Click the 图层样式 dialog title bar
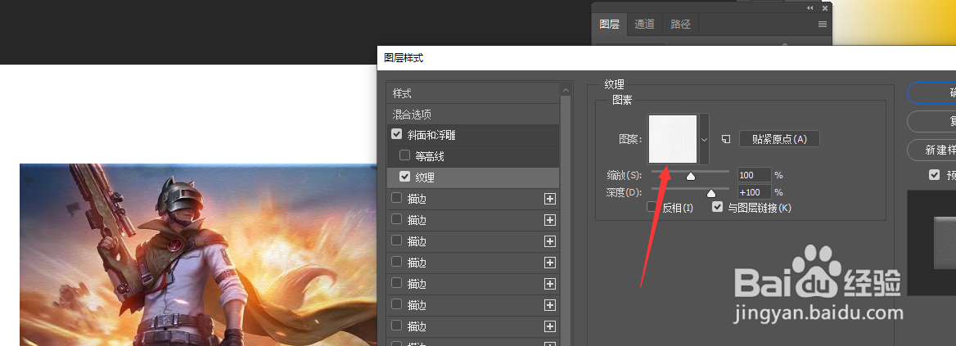 666,58
